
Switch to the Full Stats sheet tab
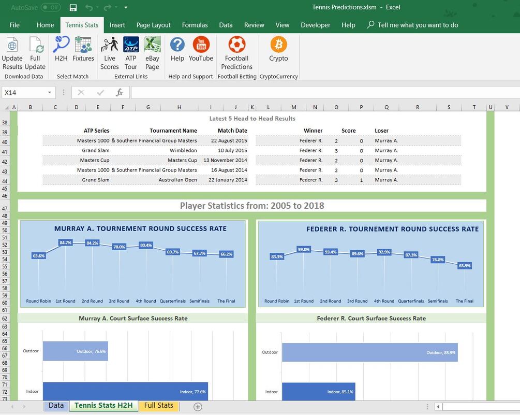pos(158,405)
